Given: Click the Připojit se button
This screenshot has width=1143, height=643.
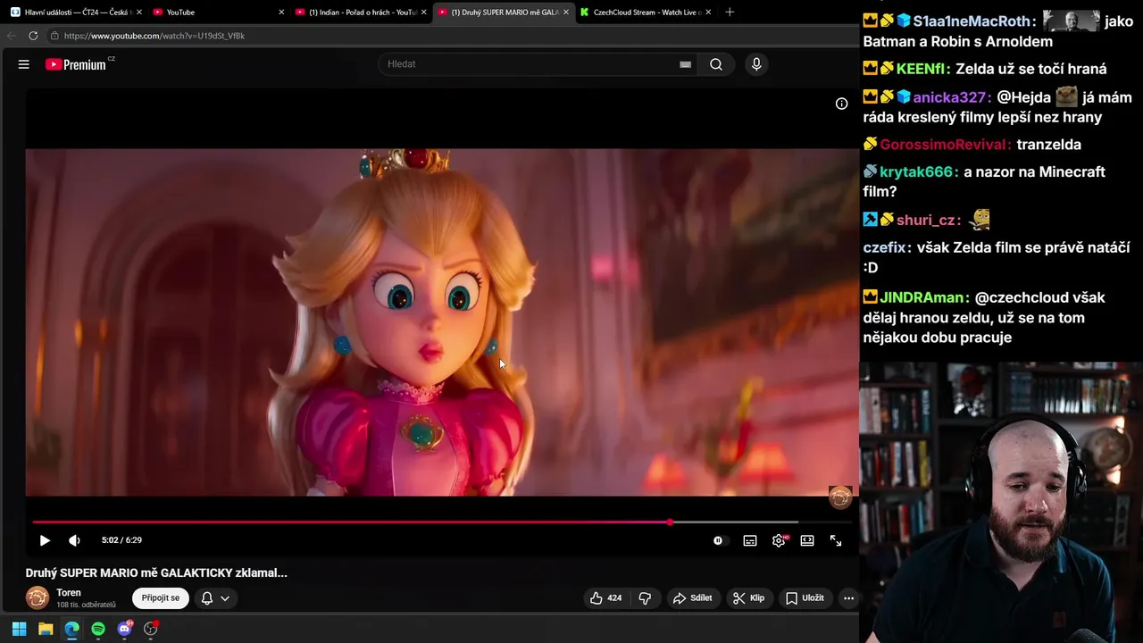Looking at the screenshot, I should point(161,598).
